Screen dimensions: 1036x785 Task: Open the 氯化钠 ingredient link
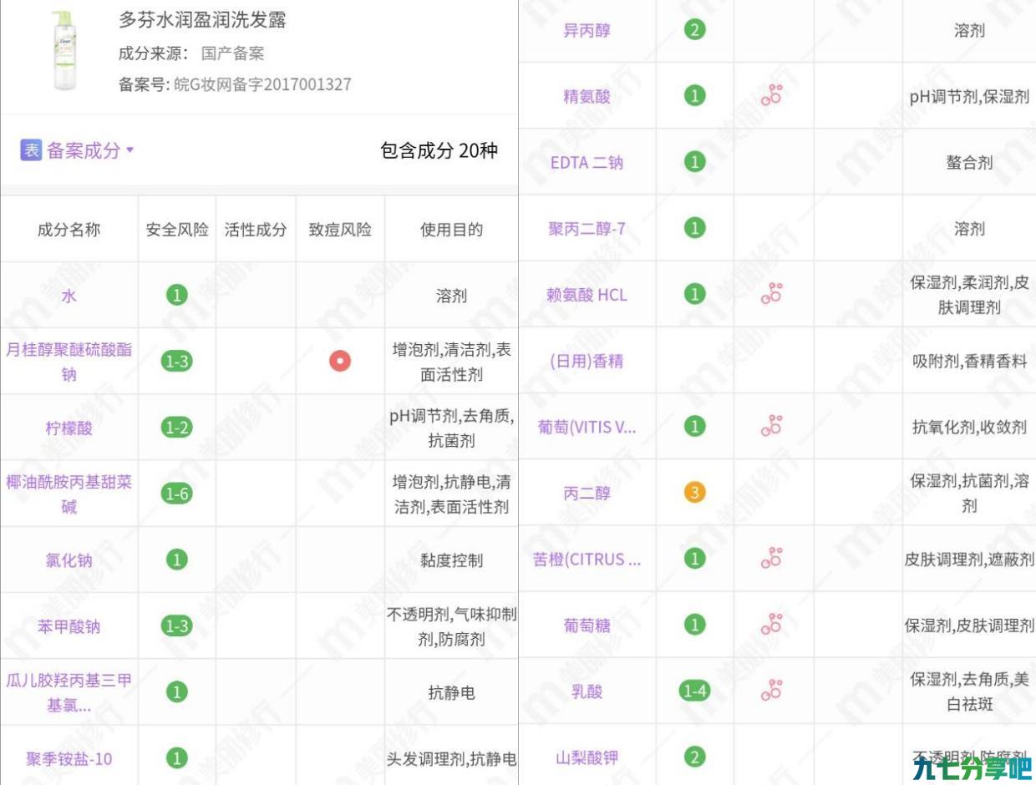pos(69,560)
